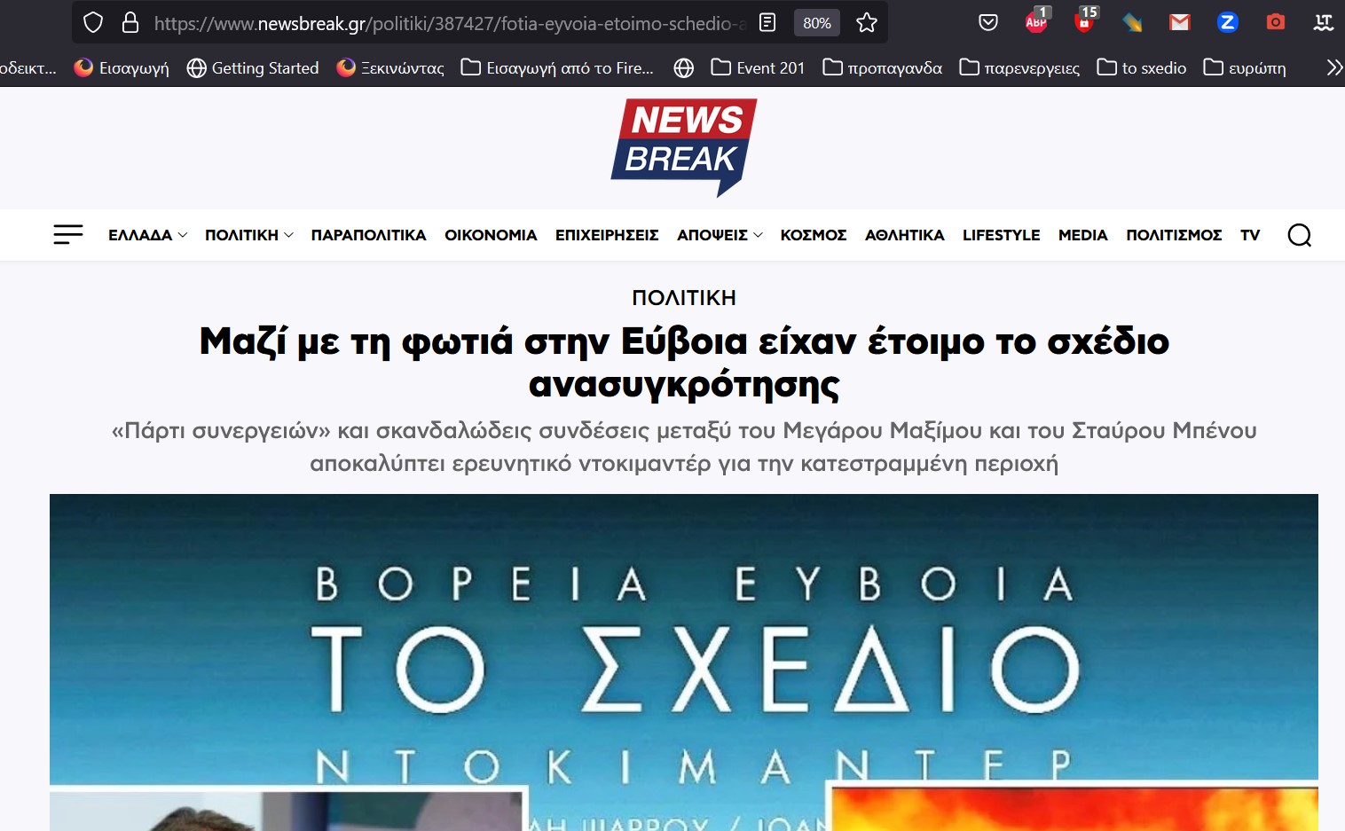
Task: Open the LanguageTool extension icon
Action: (x=1323, y=23)
